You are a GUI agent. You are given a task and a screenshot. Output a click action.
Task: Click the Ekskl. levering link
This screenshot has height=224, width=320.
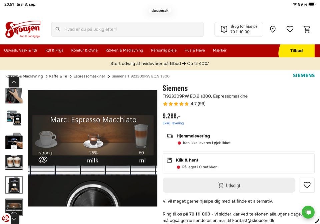point(173,123)
